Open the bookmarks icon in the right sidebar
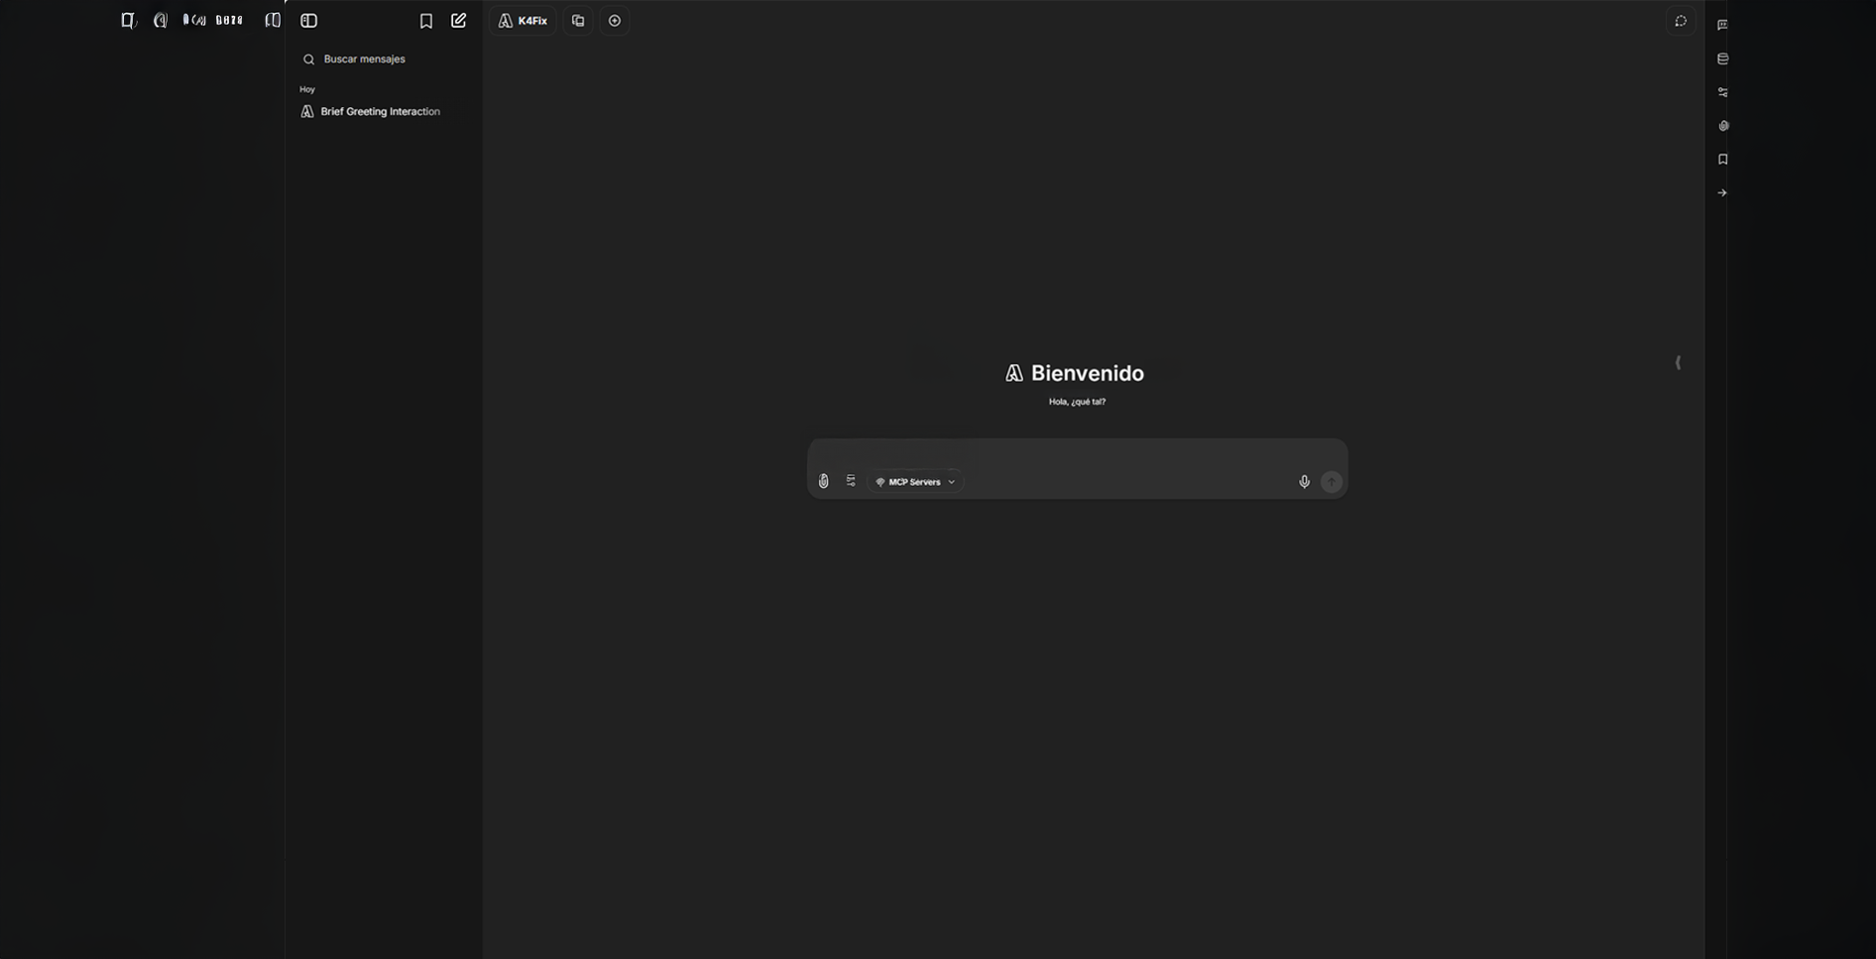The image size is (1876, 959). 1722,160
